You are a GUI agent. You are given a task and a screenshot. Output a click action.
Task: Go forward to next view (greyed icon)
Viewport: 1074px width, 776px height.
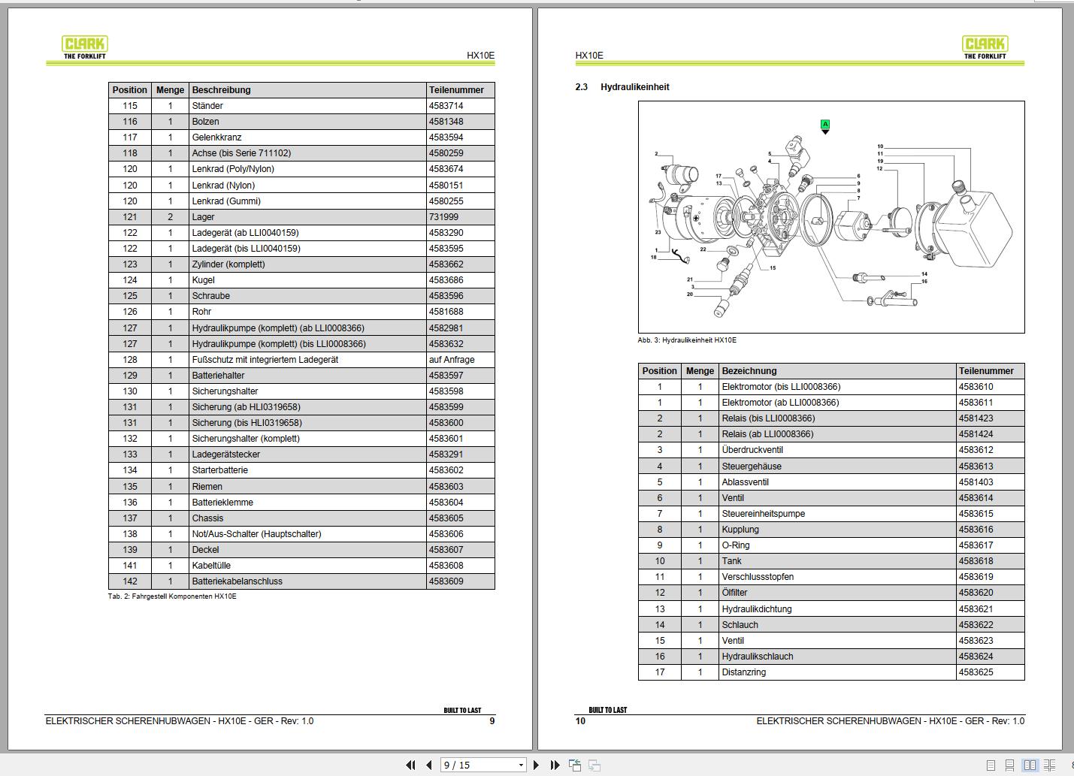click(x=594, y=765)
